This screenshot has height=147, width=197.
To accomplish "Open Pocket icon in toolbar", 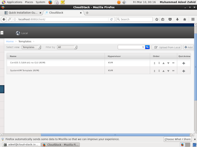I will coord(170,19).
